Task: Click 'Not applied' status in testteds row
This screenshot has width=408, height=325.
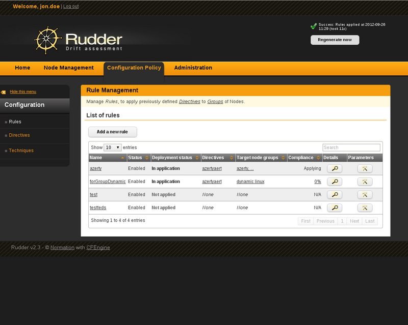Action: click(163, 208)
